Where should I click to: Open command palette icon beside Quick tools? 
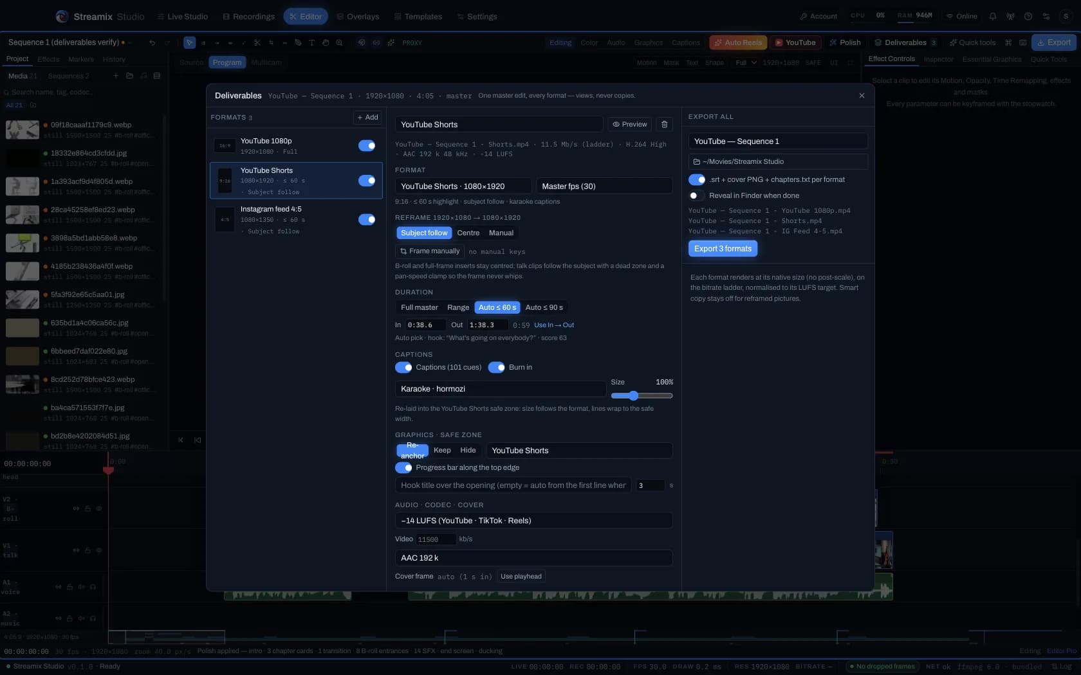(1008, 42)
